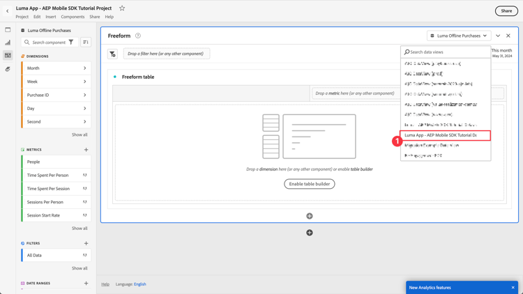Screen dimensions: 523x294
Task: Open the Help menu
Action: pos(109,17)
